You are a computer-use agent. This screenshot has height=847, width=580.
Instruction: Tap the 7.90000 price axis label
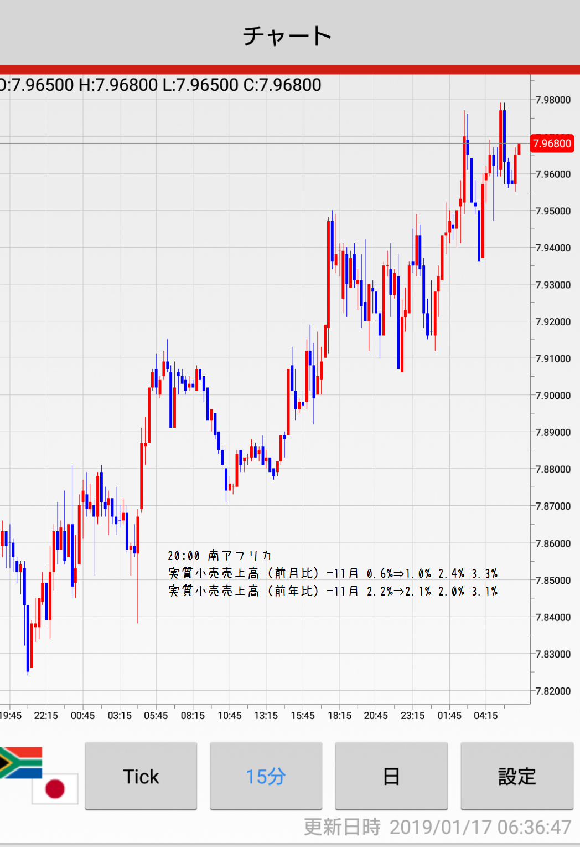click(x=553, y=396)
